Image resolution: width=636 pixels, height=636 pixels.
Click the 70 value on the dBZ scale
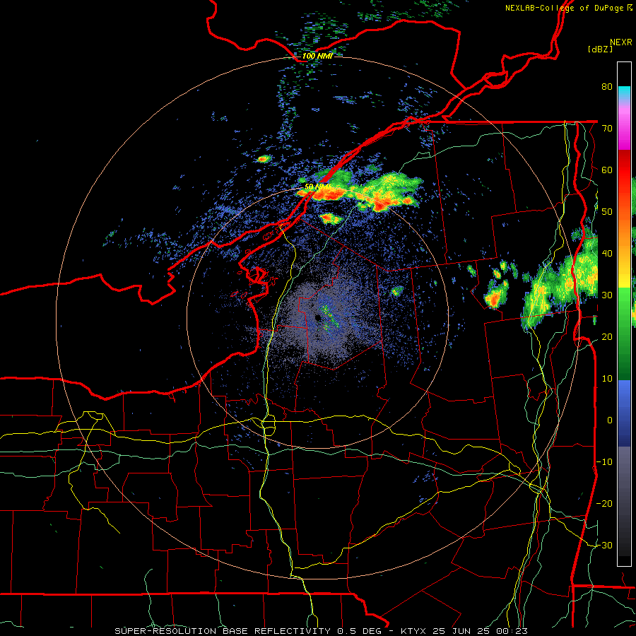coord(607,129)
